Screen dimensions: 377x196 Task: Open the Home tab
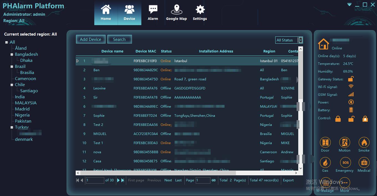tap(106, 13)
